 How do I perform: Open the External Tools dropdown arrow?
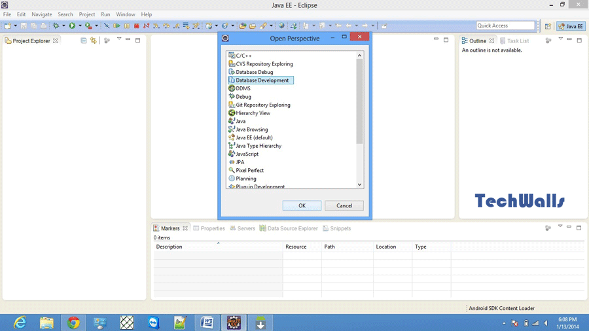[97, 26]
